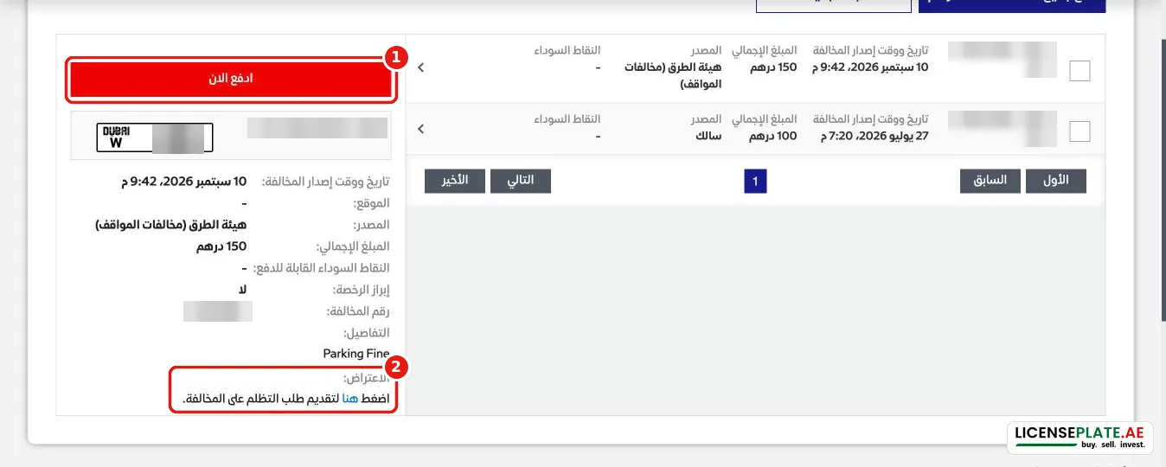The width and height of the screenshot is (1166, 467).
Task: Click the 100 درهم amount in list row
Action: click(774, 136)
